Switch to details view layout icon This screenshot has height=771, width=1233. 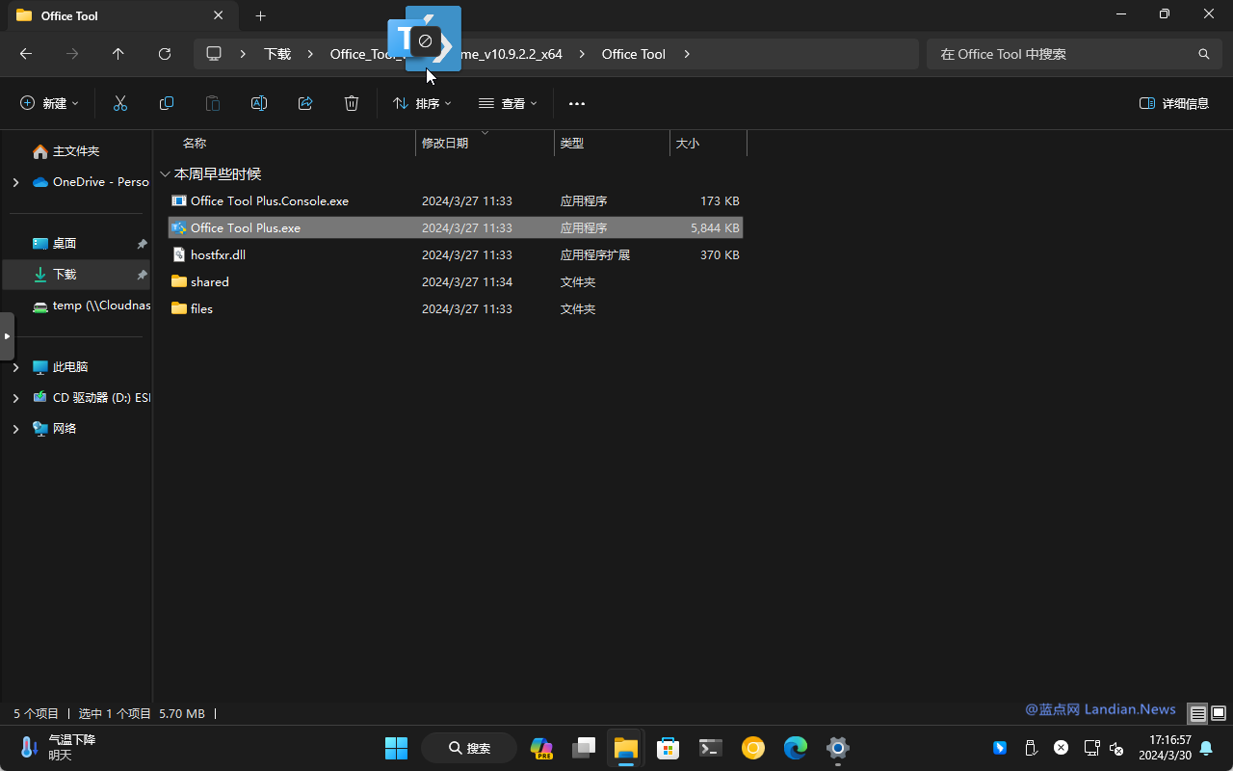[1197, 714]
